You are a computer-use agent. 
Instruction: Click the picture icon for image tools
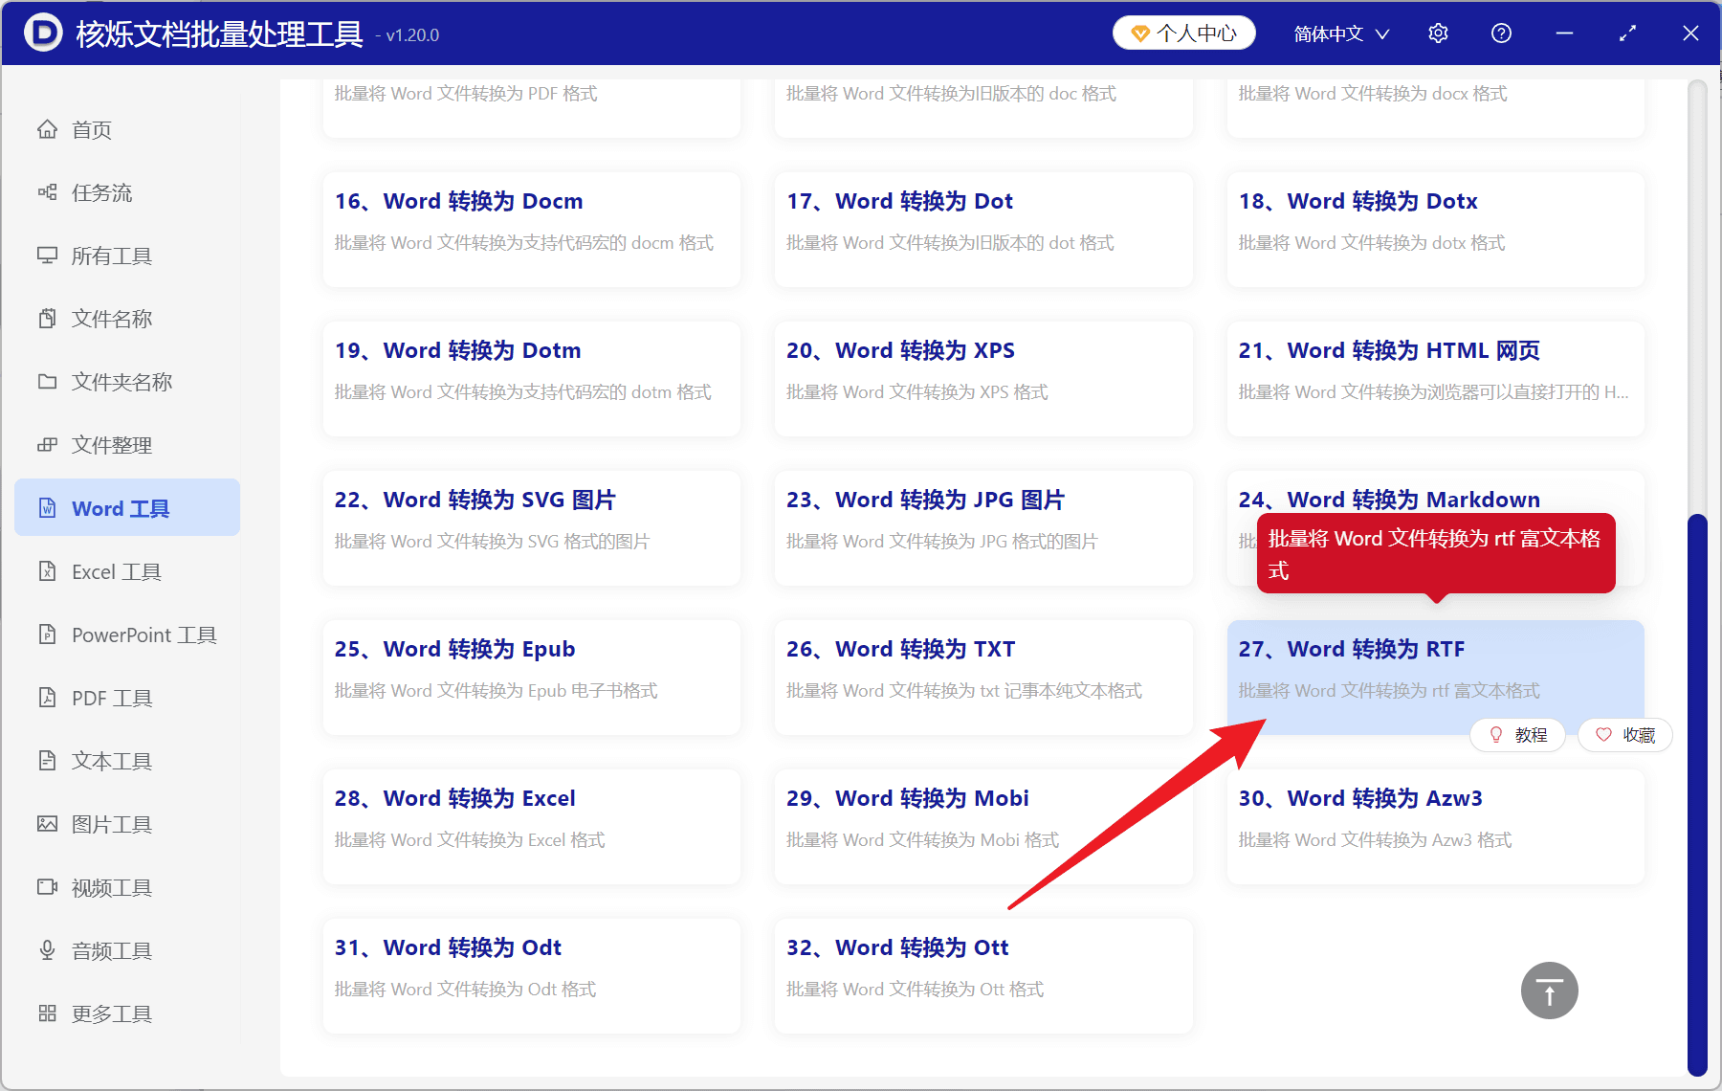click(x=47, y=824)
